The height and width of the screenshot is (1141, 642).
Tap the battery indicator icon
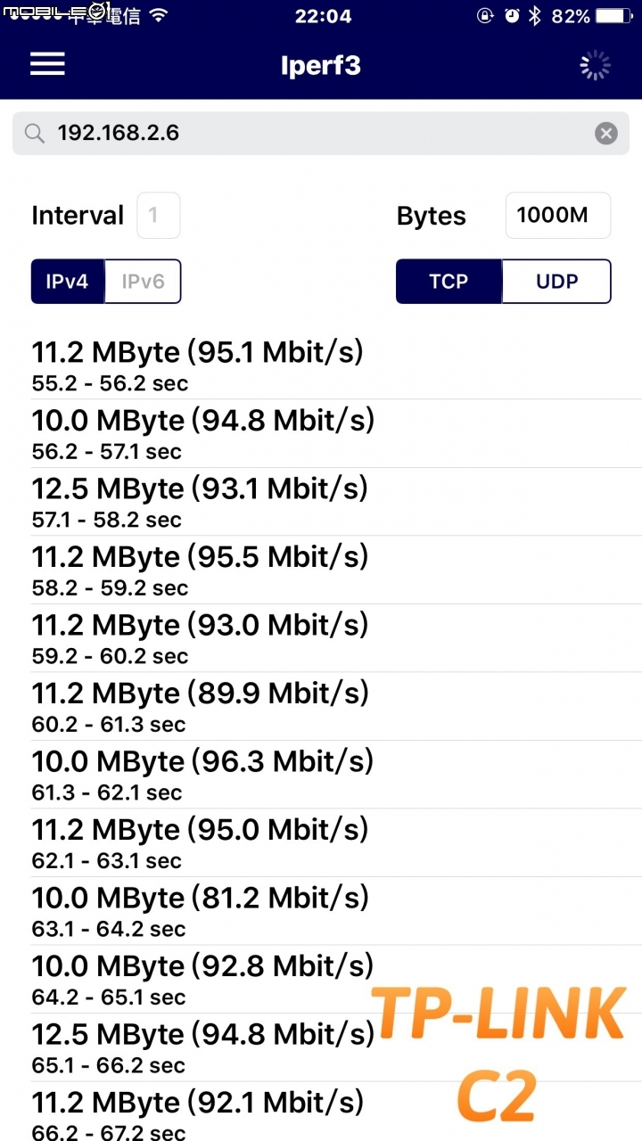(615, 16)
